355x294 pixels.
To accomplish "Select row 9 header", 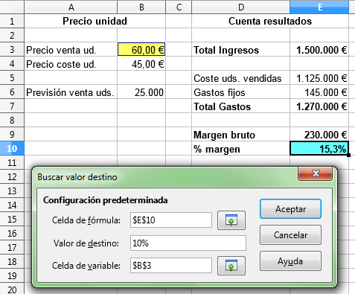I will (12, 134).
